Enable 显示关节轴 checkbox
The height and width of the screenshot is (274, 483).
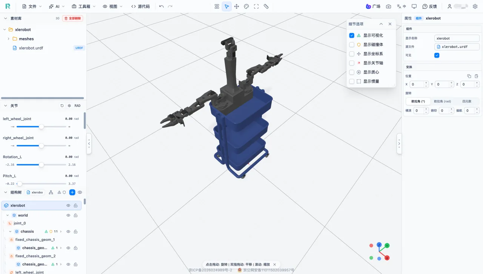pyautogui.click(x=352, y=63)
